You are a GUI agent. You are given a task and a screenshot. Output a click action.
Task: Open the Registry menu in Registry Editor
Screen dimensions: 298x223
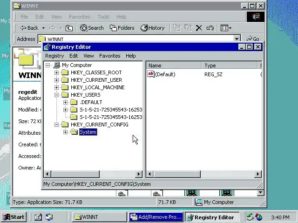click(x=54, y=56)
